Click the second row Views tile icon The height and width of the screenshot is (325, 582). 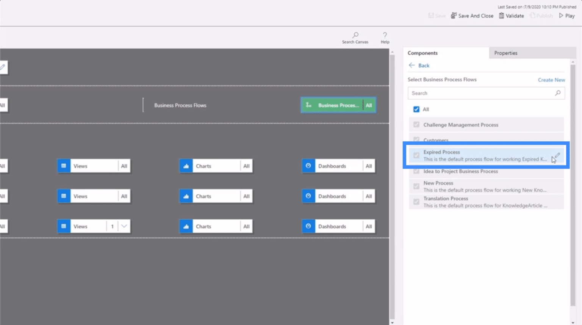click(x=64, y=196)
